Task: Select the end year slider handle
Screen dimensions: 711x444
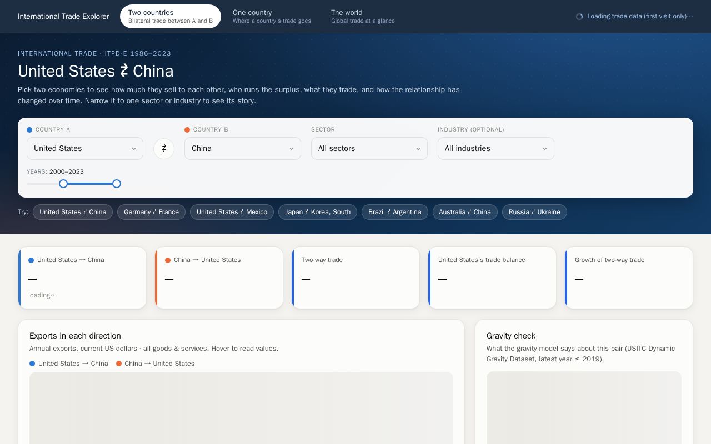Action: pos(117,184)
